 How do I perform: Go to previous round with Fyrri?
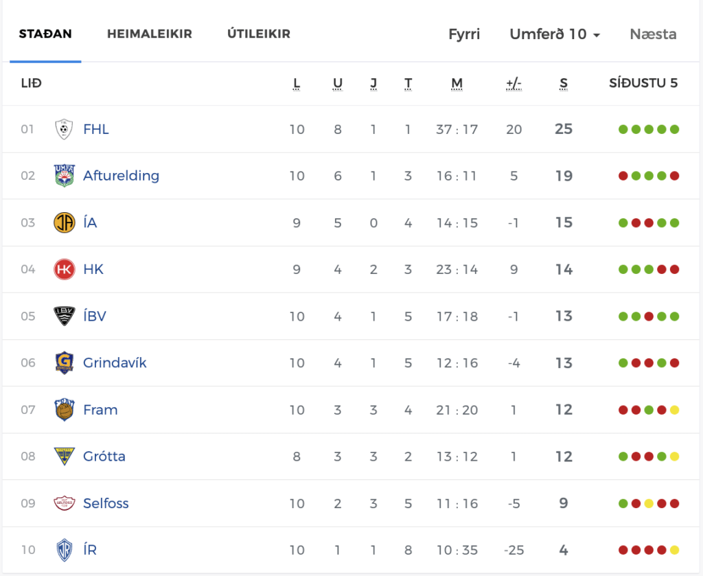(464, 34)
